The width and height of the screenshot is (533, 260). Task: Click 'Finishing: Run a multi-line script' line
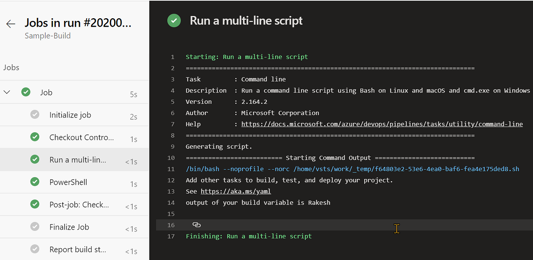(x=249, y=236)
